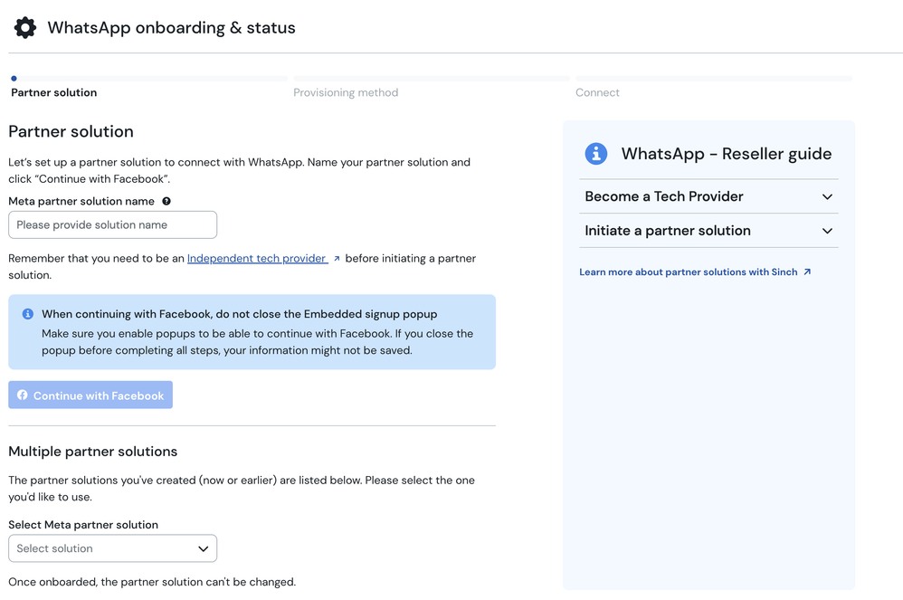Screen dimensions: 903x600
Task: Click the Facebook logo on the Continue button
Action: click(23, 395)
